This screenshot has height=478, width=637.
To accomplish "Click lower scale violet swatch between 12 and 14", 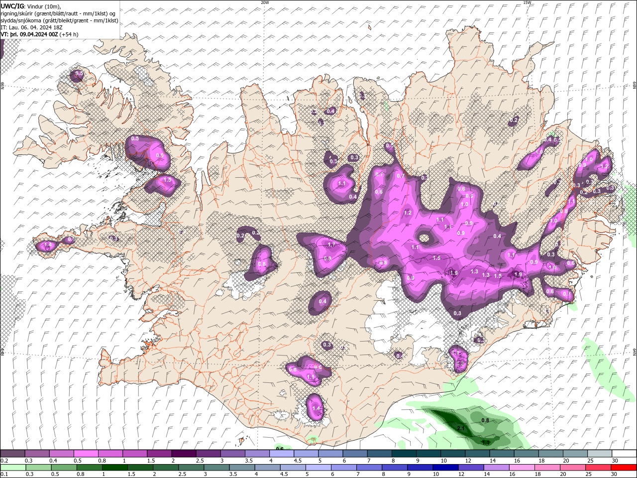I will coord(471,468).
